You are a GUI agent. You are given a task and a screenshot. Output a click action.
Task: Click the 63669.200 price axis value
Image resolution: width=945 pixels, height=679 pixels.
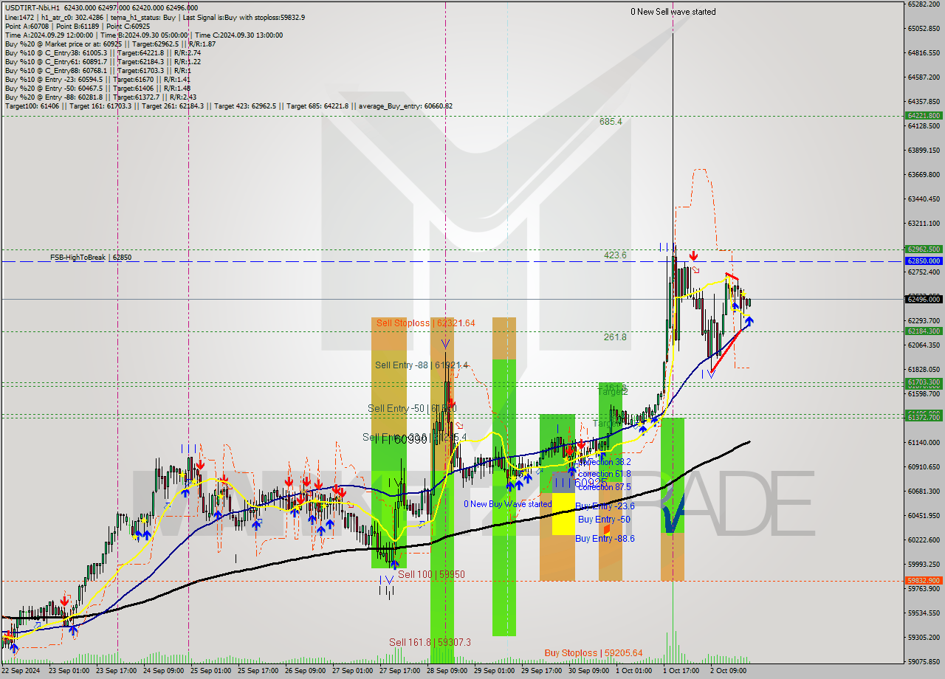pyautogui.click(x=924, y=175)
